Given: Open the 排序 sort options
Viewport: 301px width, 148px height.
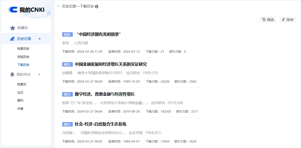Looking at the screenshot, I should [287, 20].
